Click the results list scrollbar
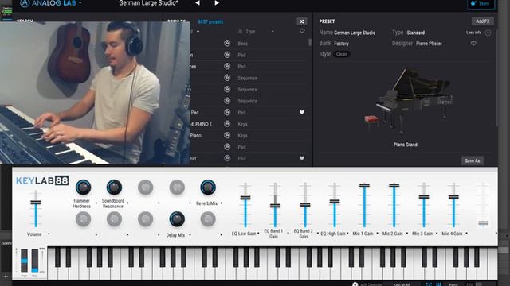The height and width of the screenshot is (286, 510). (310, 42)
